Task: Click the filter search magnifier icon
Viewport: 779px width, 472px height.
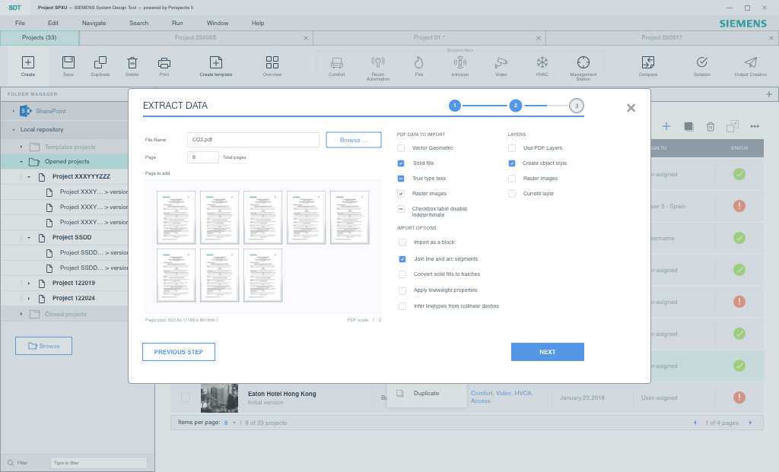Action: tap(11, 463)
